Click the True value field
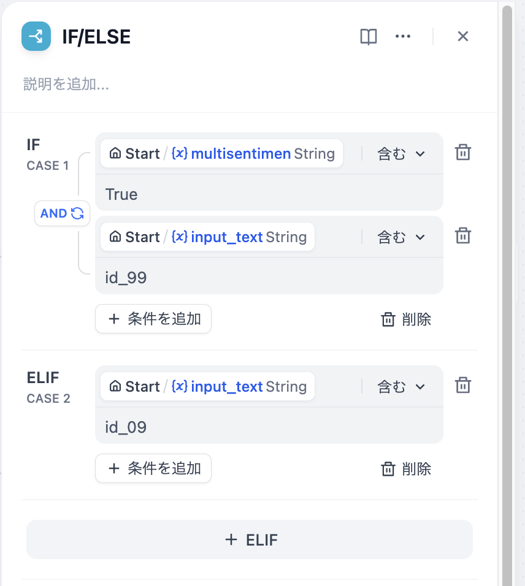This screenshot has height=586, width=525. [x=269, y=194]
